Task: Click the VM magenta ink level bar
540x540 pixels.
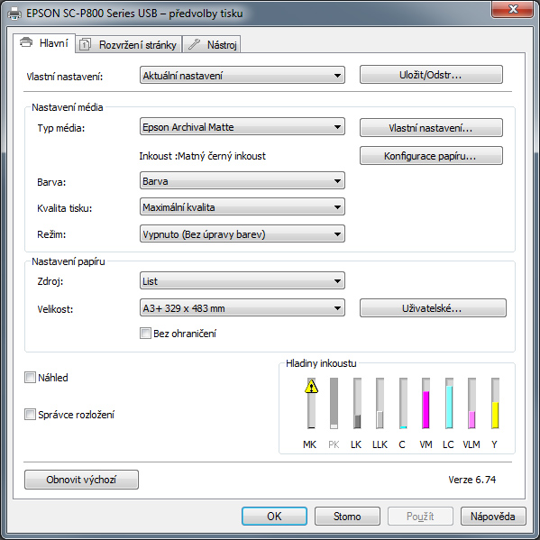Action: click(x=426, y=403)
